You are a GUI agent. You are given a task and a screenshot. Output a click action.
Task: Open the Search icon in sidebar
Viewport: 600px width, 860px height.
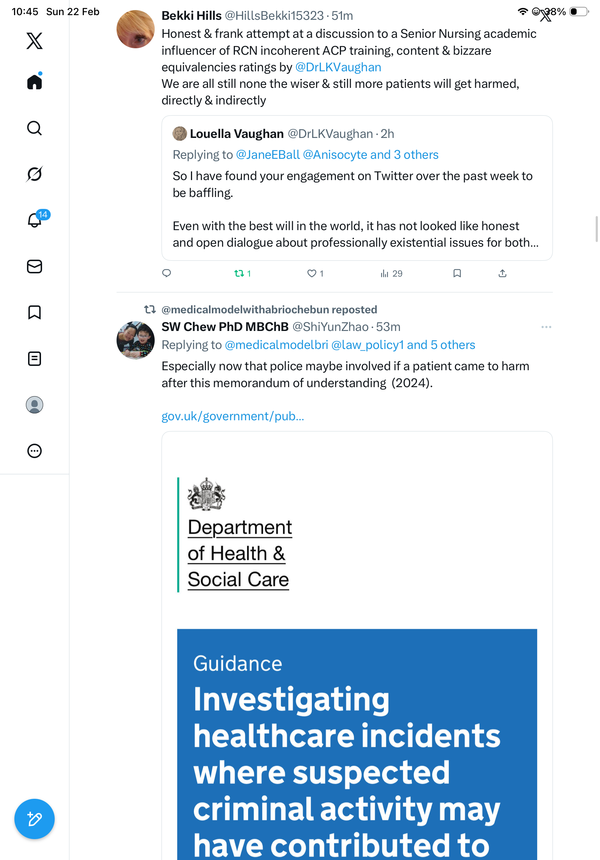35,128
